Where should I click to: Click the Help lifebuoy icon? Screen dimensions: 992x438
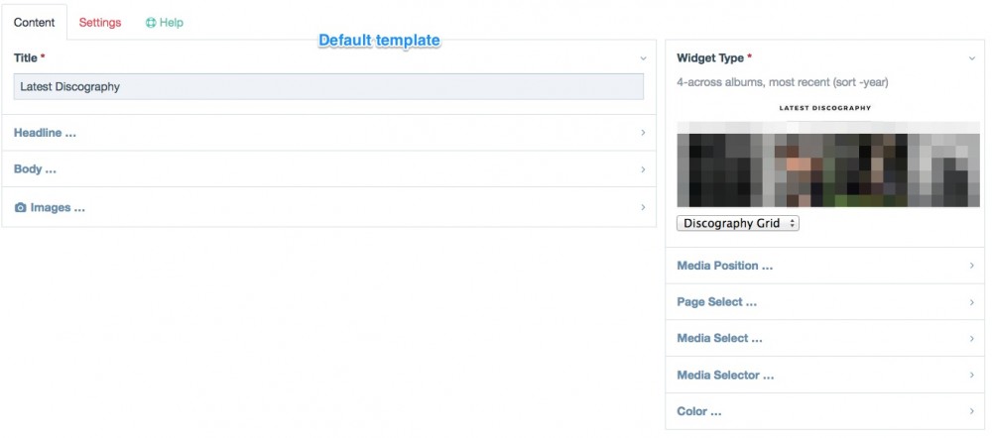tap(151, 23)
